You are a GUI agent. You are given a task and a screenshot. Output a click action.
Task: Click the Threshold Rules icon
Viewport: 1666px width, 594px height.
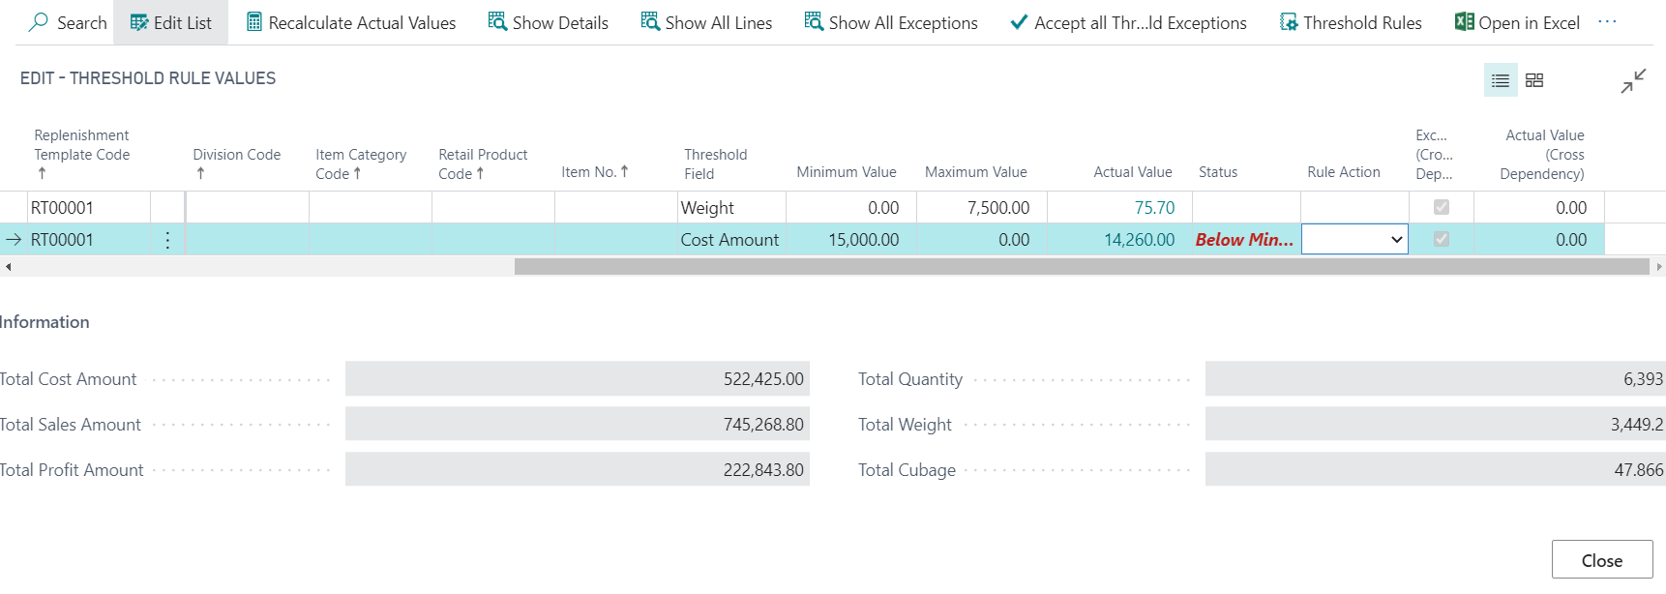pyautogui.click(x=1289, y=22)
